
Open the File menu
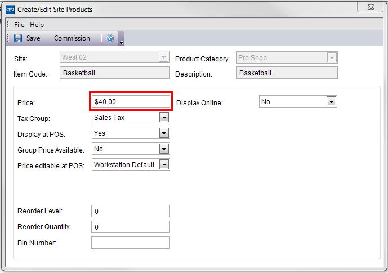tap(19, 25)
